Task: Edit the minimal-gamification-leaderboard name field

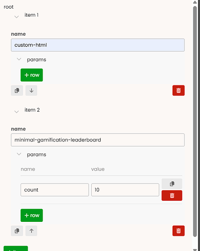Action: (x=98, y=140)
